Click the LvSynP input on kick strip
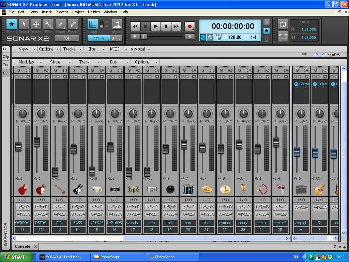Screen dimensions: 349x262 170,207
